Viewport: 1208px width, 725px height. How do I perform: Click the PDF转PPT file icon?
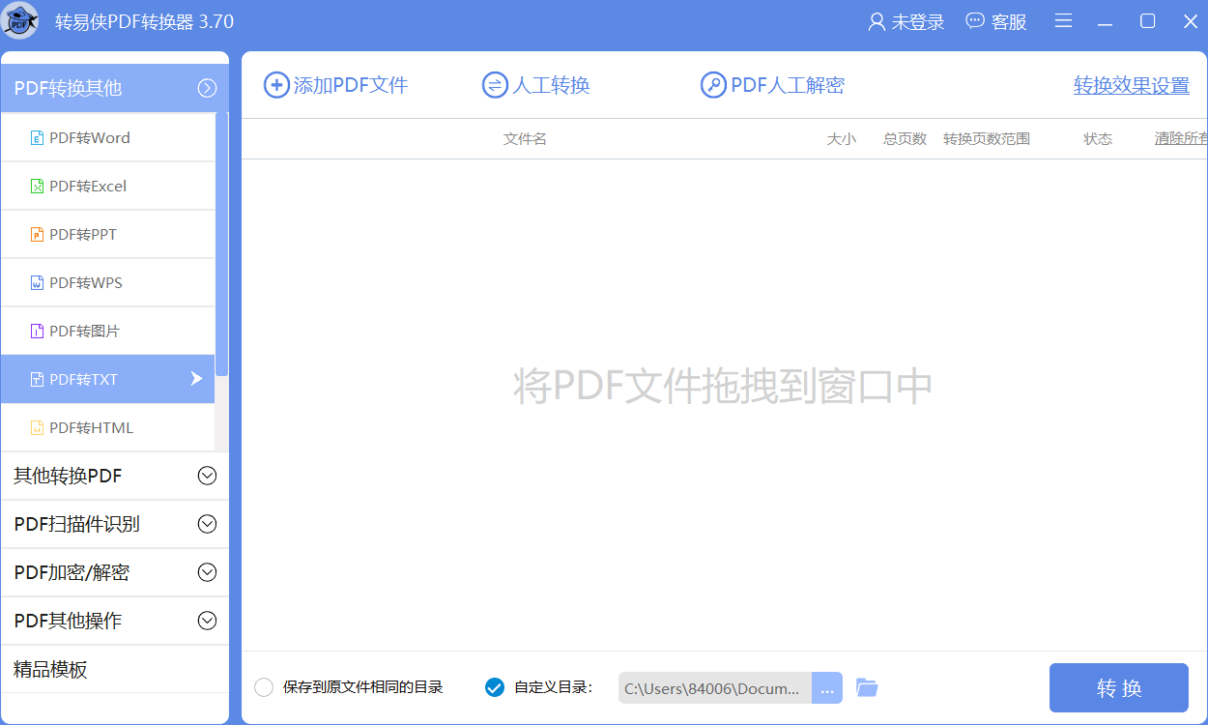[37, 234]
